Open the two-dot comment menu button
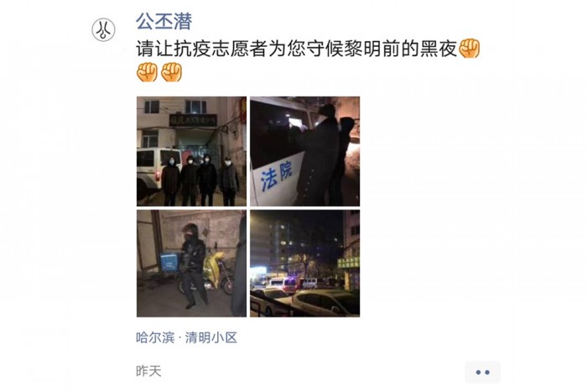 click(482, 373)
